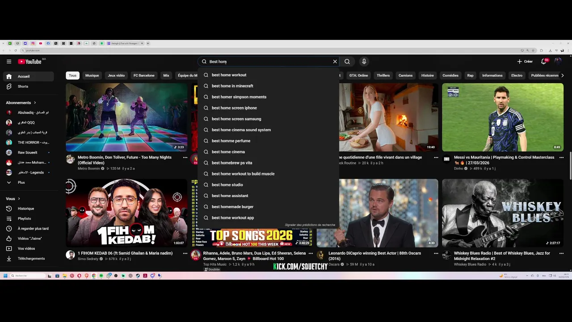The width and height of the screenshot is (572, 322).
Task: Expand the Abonnements section chevron
Action: [x=35, y=103]
